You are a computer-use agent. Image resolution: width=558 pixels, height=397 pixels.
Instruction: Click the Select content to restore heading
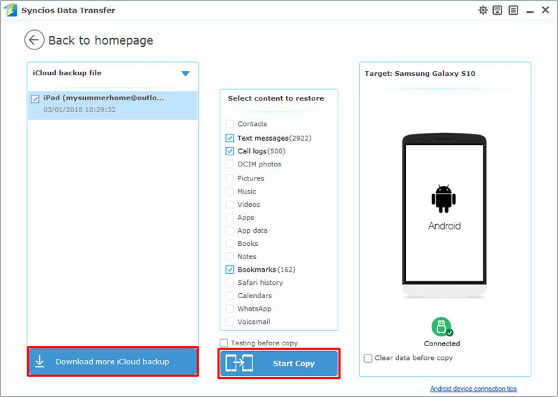tap(276, 98)
